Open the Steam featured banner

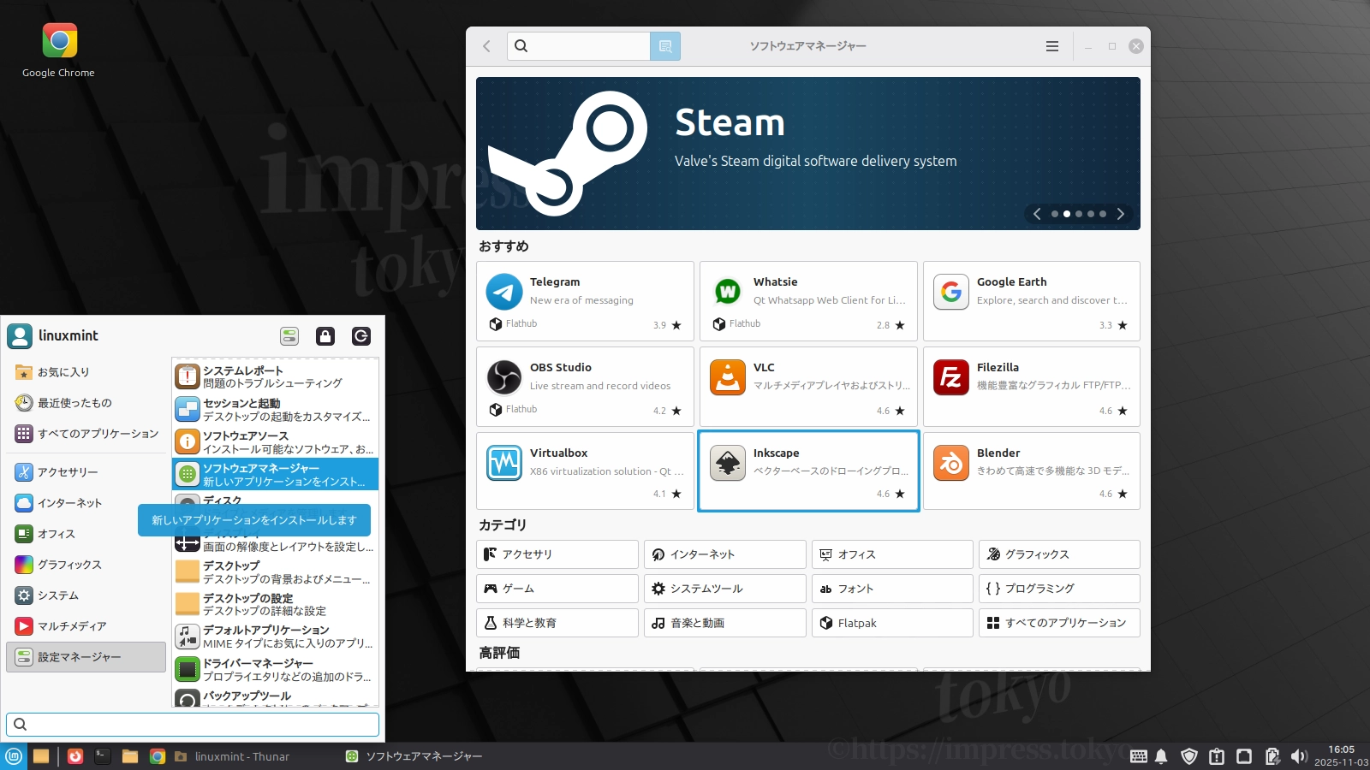pyautogui.click(x=808, y=153)
